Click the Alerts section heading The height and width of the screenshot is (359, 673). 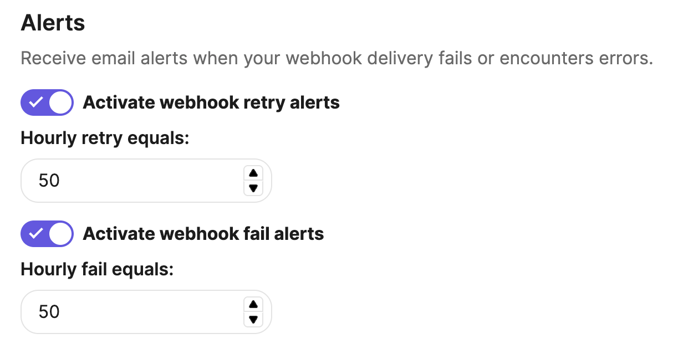click(53, 23)
